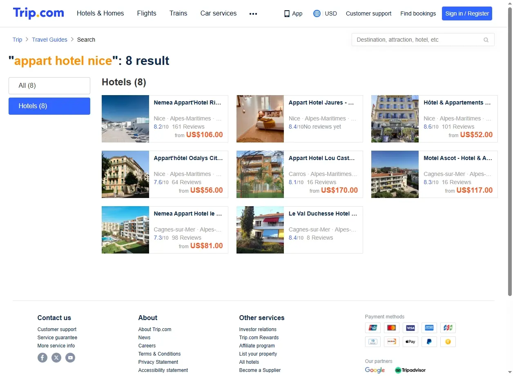Open Privacy Statement link
This screenshot has width=513, height=376.
[x=158, y=362]
